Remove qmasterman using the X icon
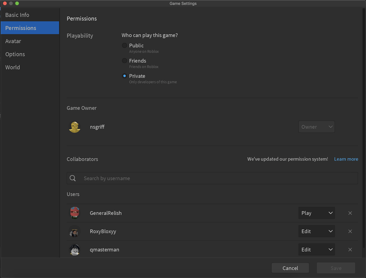The width and height of the screenshot is (366, 278). (x=350, y=249)
